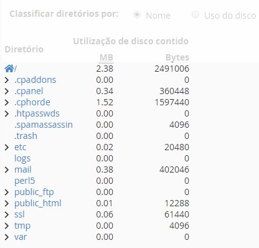Screen dimensions: 259x248
Task: Open the .spamassassin folder link
Action: [x=44, y=125]
